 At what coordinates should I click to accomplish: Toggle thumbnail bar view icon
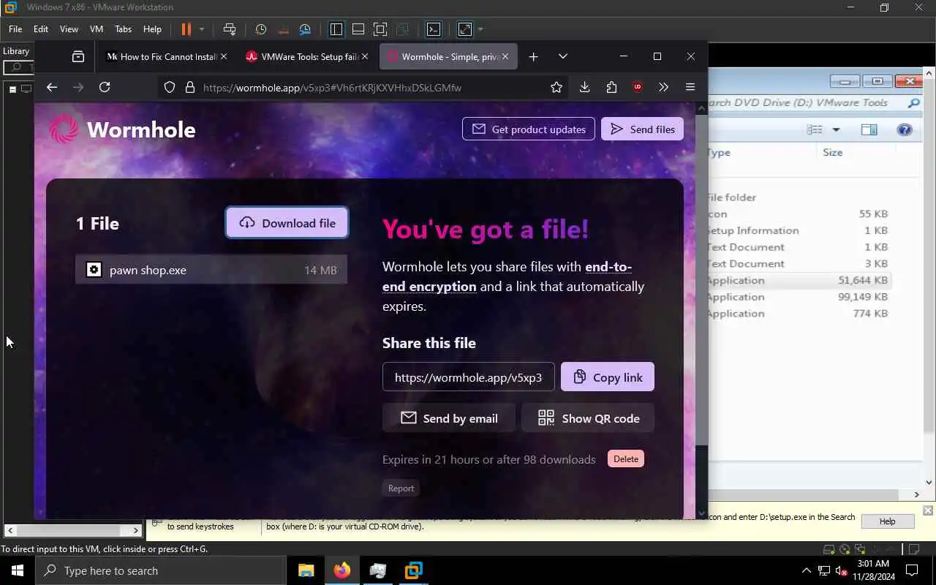point(358,29)
